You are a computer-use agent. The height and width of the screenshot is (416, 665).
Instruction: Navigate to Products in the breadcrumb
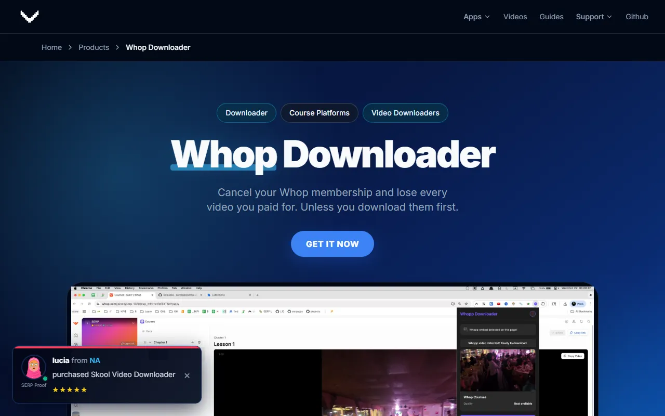click(x=94, y=47)
